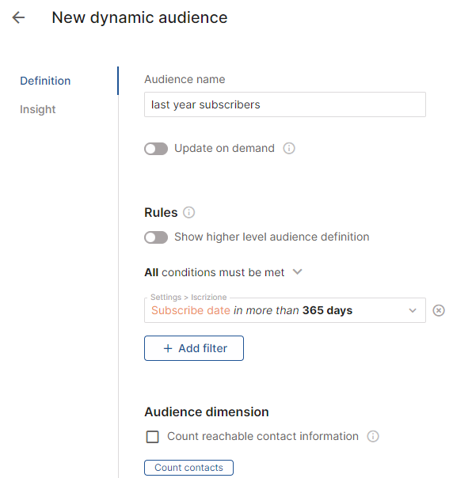453x478 pixels.
Task: Click the New dynamic audience page title
Action: 139,17
